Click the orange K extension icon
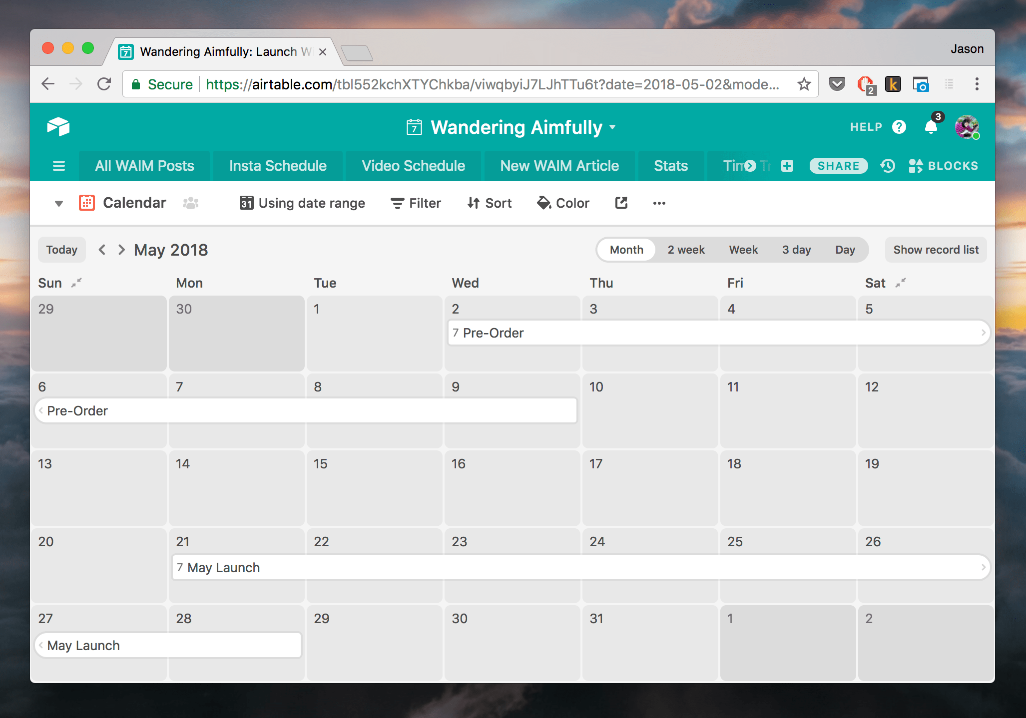The height and width of the screenshot is (718, 1026). tap(893, 84)
